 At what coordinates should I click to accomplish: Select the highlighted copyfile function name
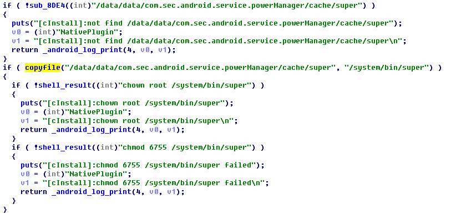43,68
